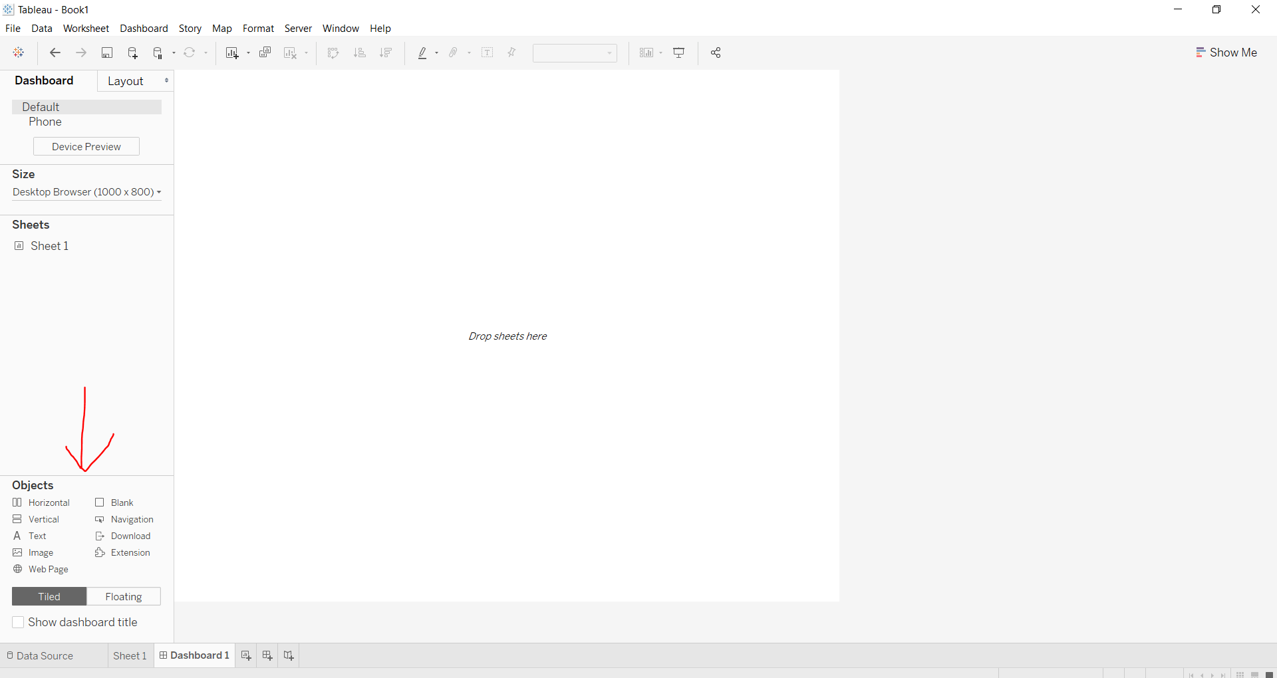Select Sheet 1 in the Sheets list
Viewport: 1277px width, 678px height.
click(41, 246)
